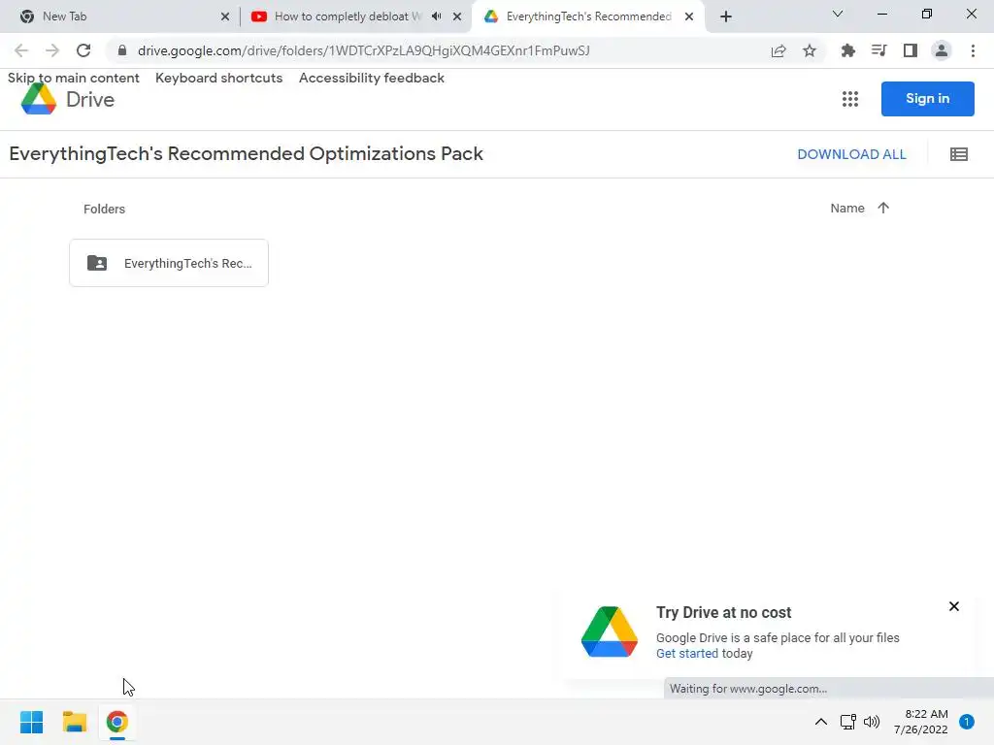Open a new browser tab
Image resolution: width=994 pixels, height=745 pixels.
pos(726,16)
